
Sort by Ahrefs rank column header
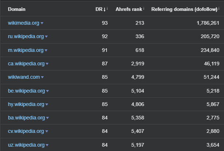[x=129, y=9]
